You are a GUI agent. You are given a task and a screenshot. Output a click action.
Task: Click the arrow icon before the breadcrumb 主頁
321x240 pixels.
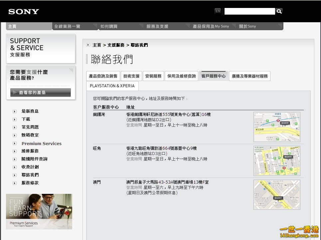click(x=88, y=45)
